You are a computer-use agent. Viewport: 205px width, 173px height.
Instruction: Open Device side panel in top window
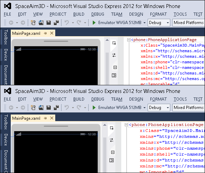click(x=6, y=55)
